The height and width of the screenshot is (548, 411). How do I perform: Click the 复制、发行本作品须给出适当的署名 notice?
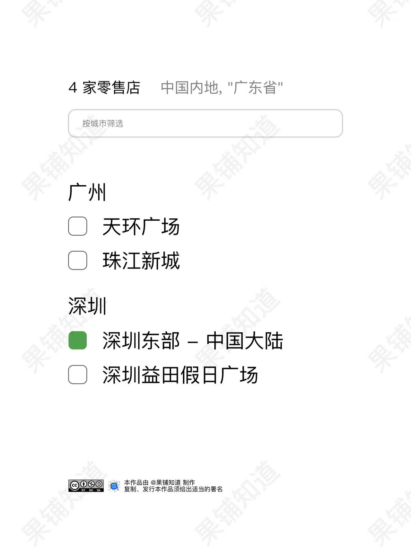(173, 489)
